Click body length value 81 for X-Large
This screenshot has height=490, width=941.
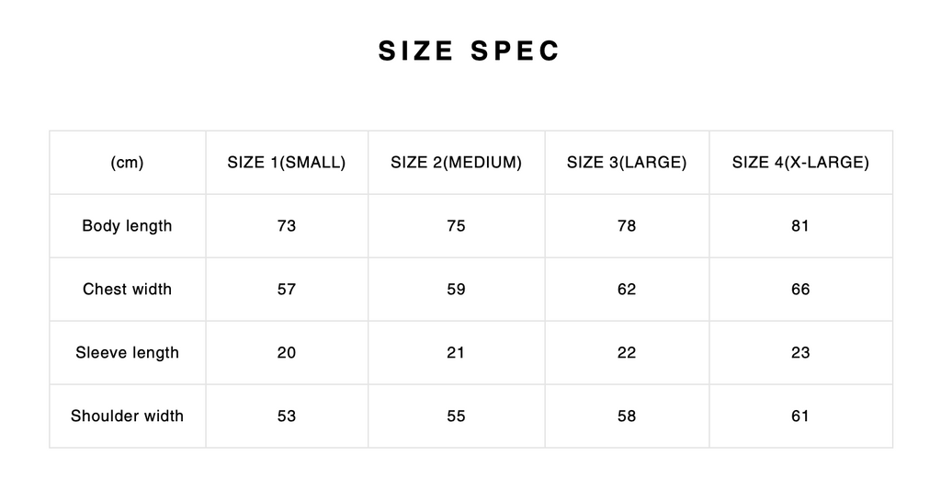point(800,226)
